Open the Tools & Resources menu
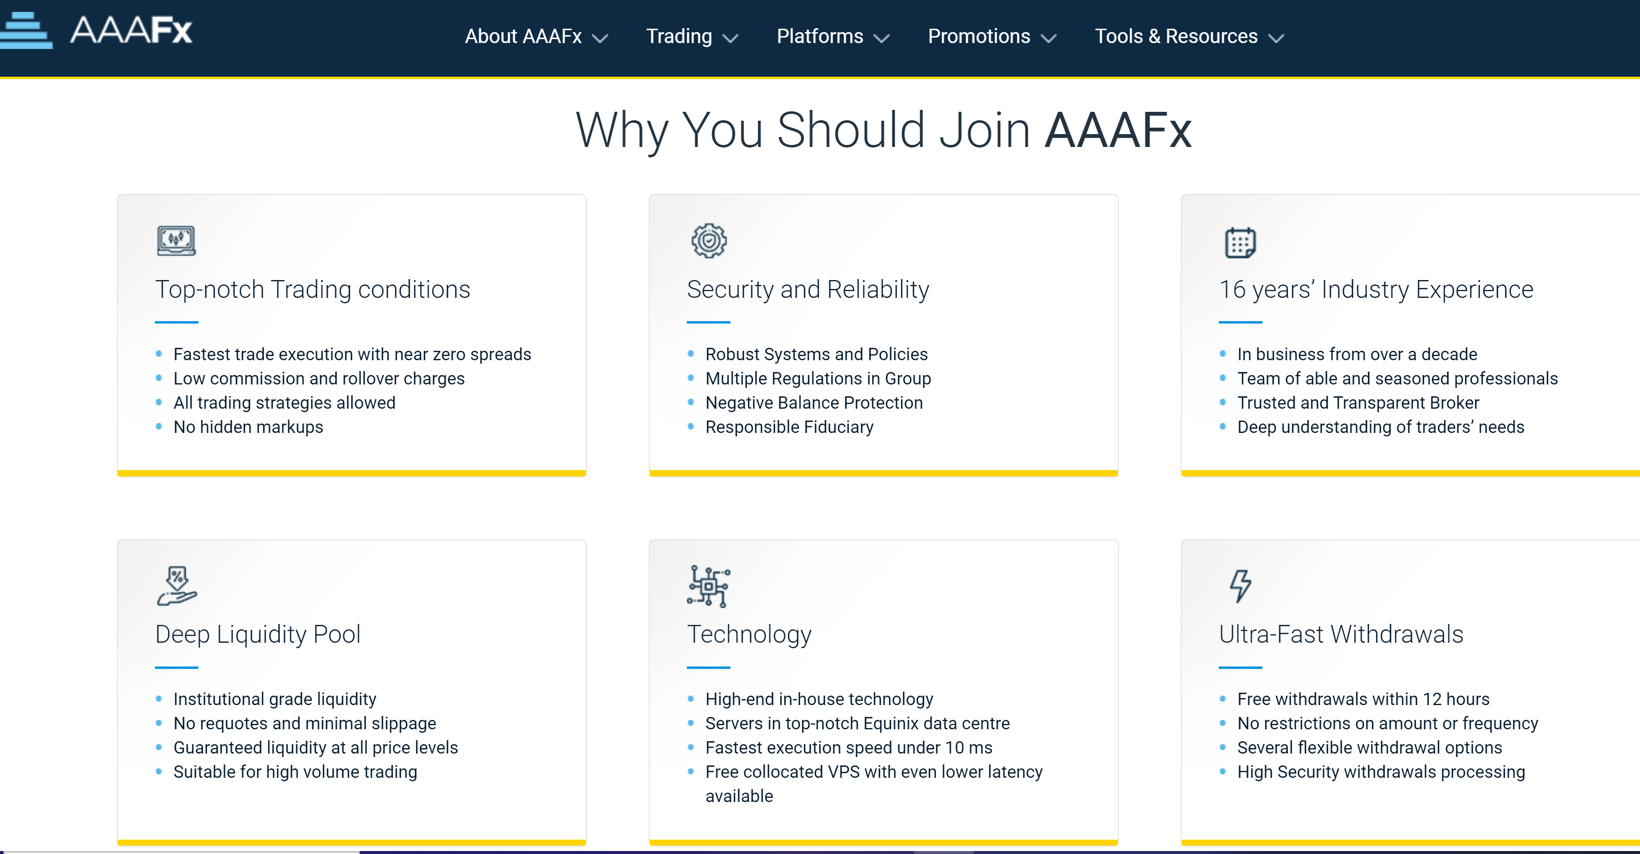Viewport: 1640px width, 854px height. click(1176, 36)
